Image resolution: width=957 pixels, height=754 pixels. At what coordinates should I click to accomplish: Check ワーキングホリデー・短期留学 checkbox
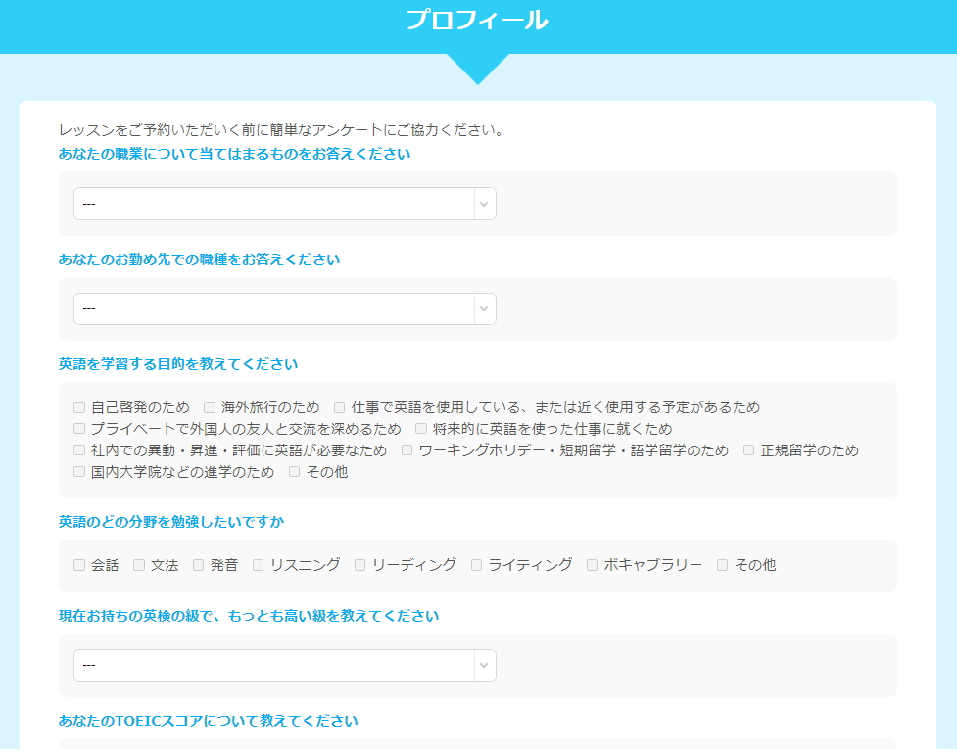[407, 450]
